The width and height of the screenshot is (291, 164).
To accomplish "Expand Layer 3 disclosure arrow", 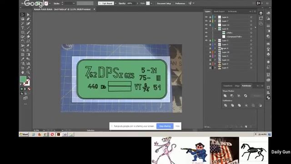I will [x=215, y=41].
